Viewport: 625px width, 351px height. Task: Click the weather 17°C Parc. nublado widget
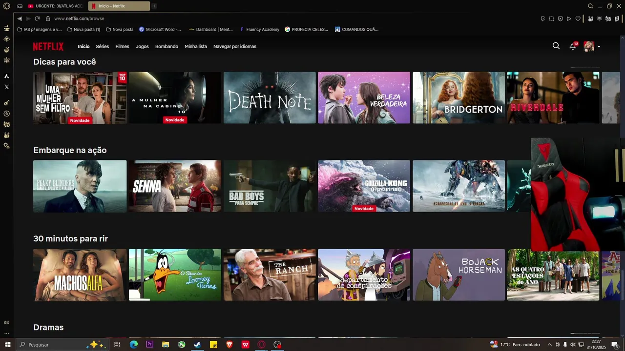pos(515,345)
